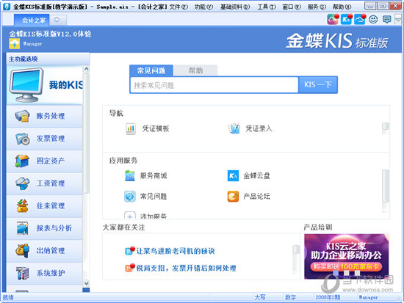404x303 pixels.
Task: Switch to the 会计之家 tab
Action: click(32, 20)
